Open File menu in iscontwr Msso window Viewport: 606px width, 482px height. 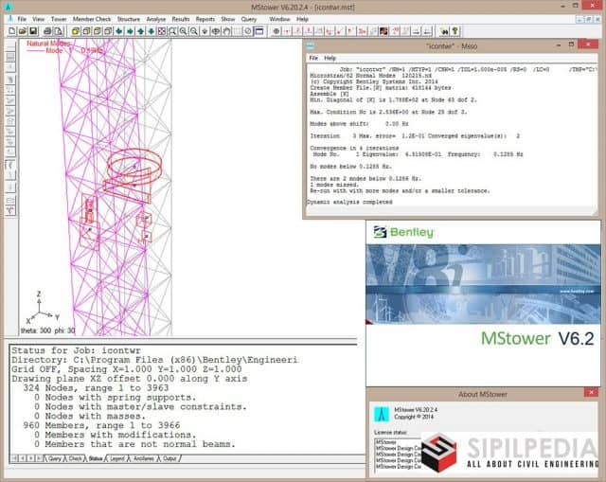click(x=312, y=58)
